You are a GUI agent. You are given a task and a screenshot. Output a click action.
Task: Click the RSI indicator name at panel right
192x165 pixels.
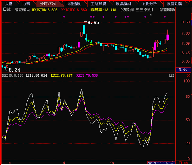click(171, 75)
